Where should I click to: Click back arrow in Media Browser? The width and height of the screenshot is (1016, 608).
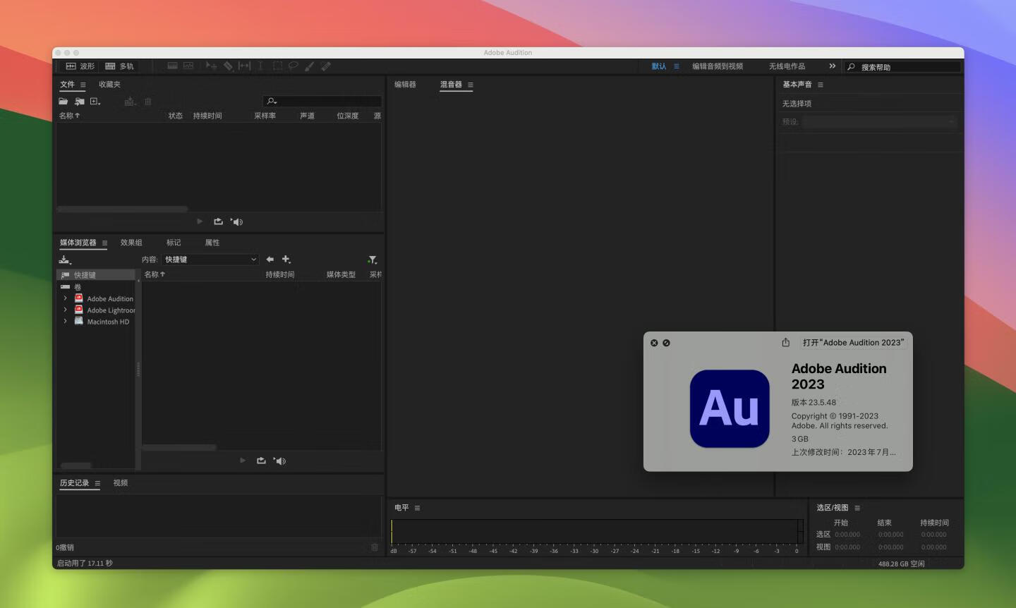tap(270, 260)
